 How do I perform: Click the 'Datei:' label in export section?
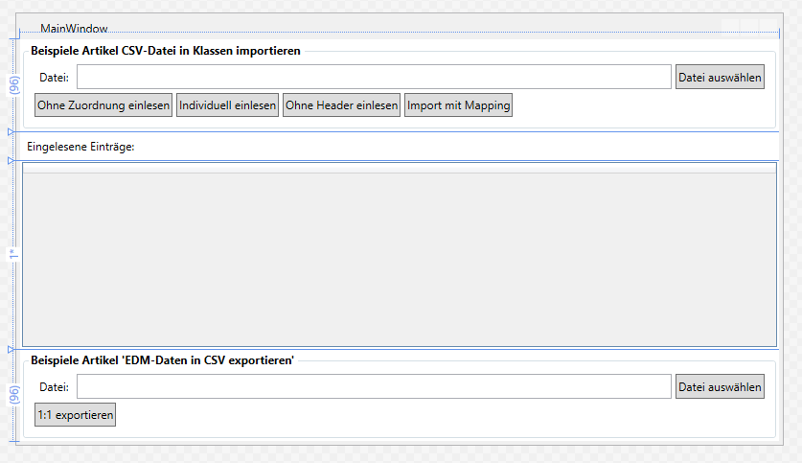click(x=54, y=387)
